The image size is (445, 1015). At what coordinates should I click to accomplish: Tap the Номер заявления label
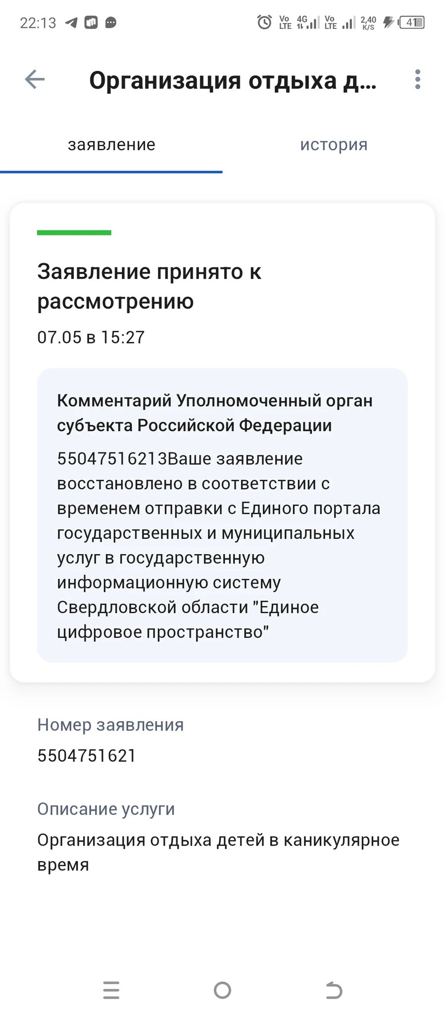tap(110, 725)
